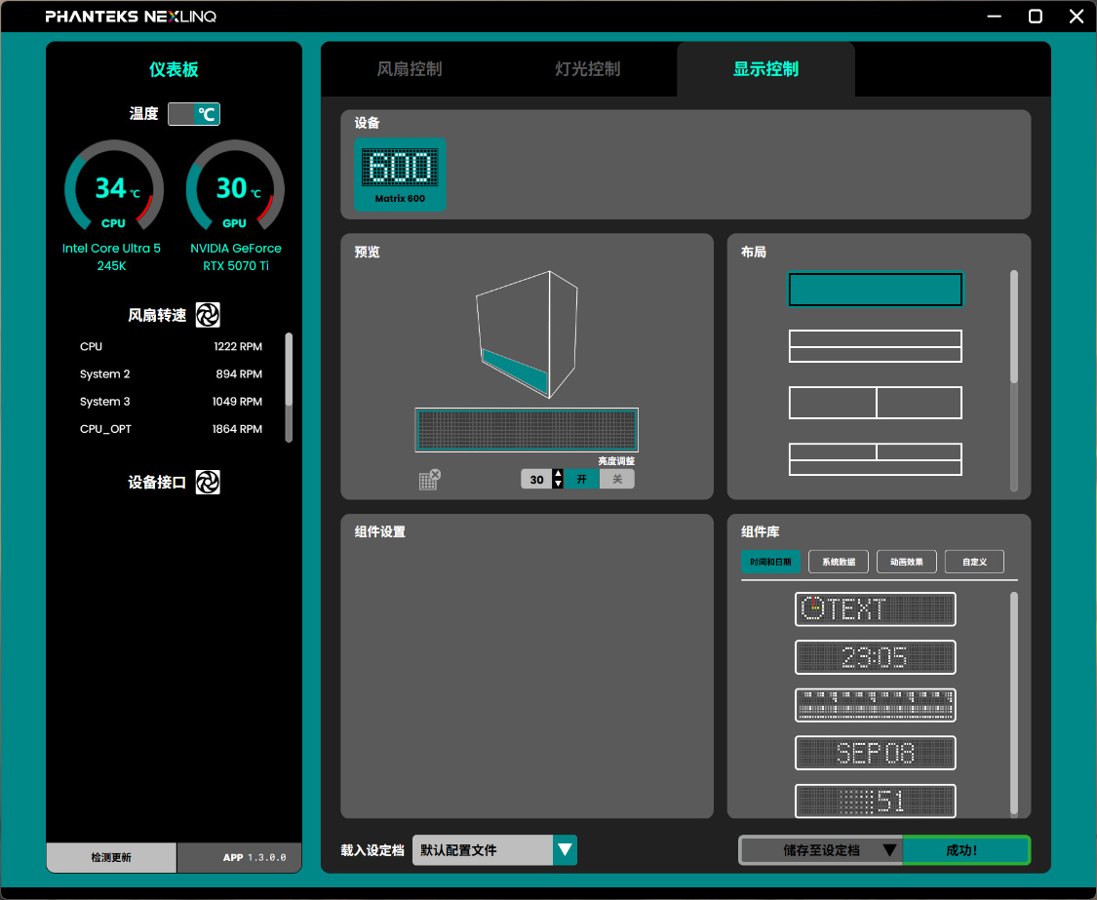Click the CPU 1222 RPM row
1097x900 pixels.
point(172,346)
